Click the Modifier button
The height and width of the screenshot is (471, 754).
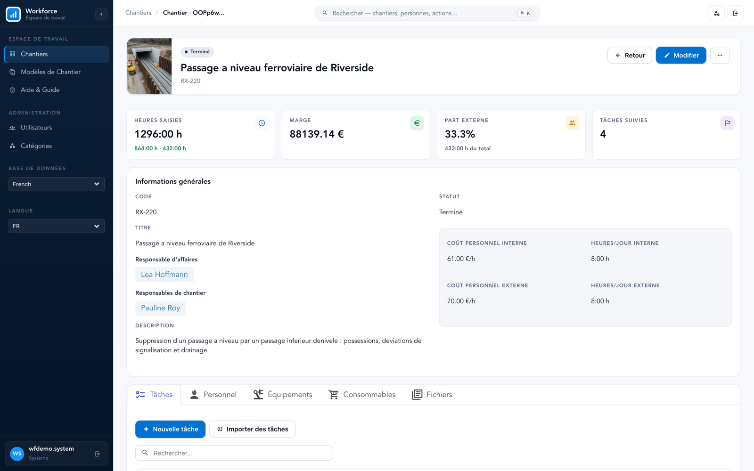click(681, 55)
